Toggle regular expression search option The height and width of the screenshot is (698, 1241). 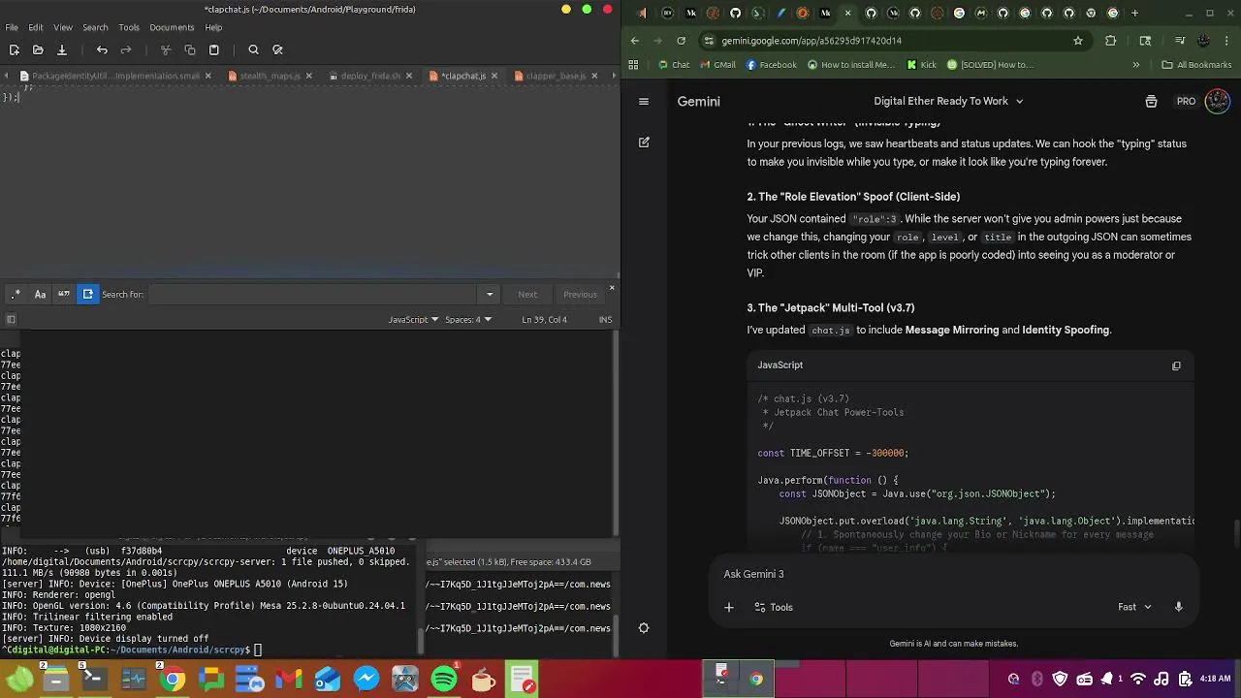coord(16,294)
